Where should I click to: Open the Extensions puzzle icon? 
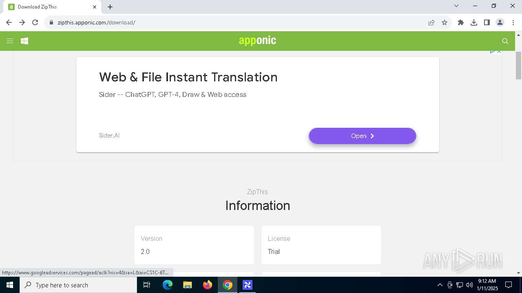tap(461, 22)
